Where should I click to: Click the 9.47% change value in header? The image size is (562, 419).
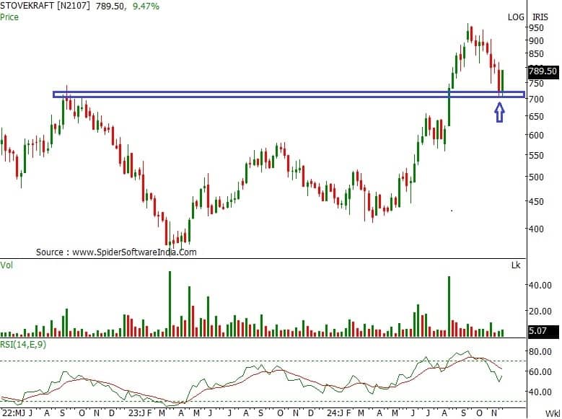(x=146, y=6)
